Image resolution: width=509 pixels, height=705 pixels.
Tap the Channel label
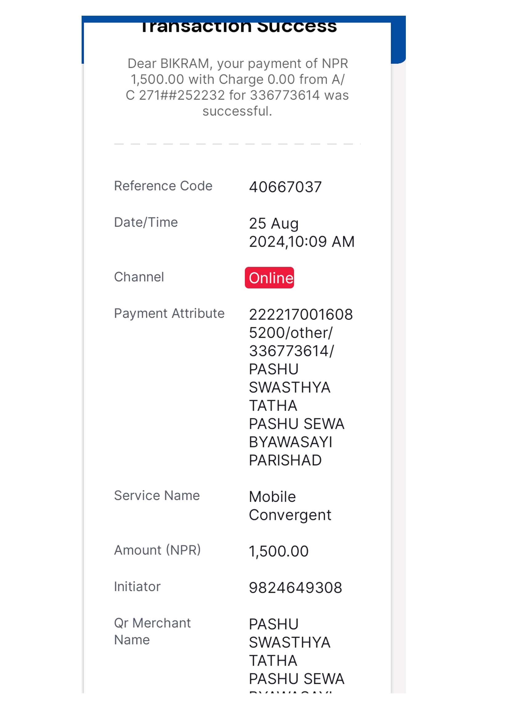click(x=139, y=277)
